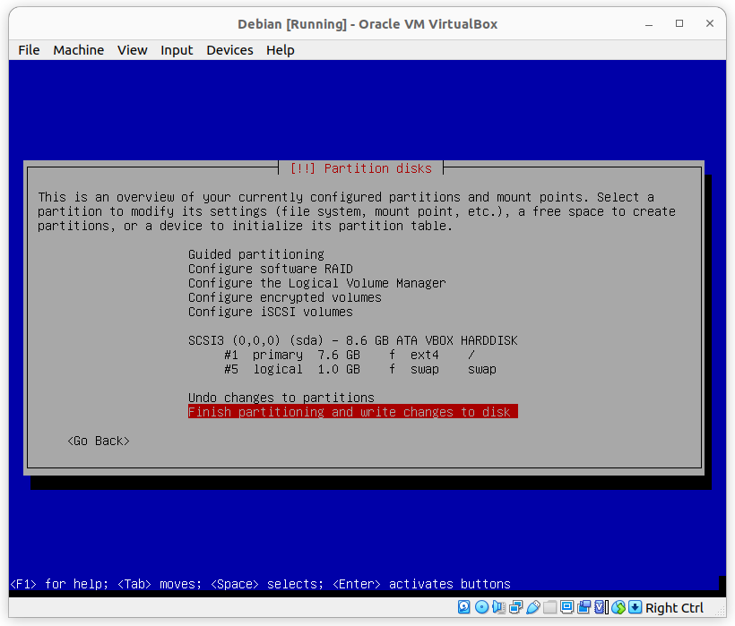Select Undo changes to partitions
735x626 pixels.
pyautogui.click(x=281, y=398)
